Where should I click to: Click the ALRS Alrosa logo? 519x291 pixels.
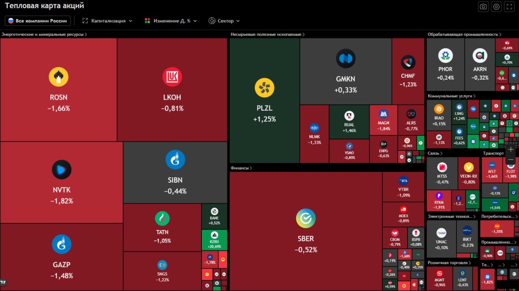coord(411,114)
